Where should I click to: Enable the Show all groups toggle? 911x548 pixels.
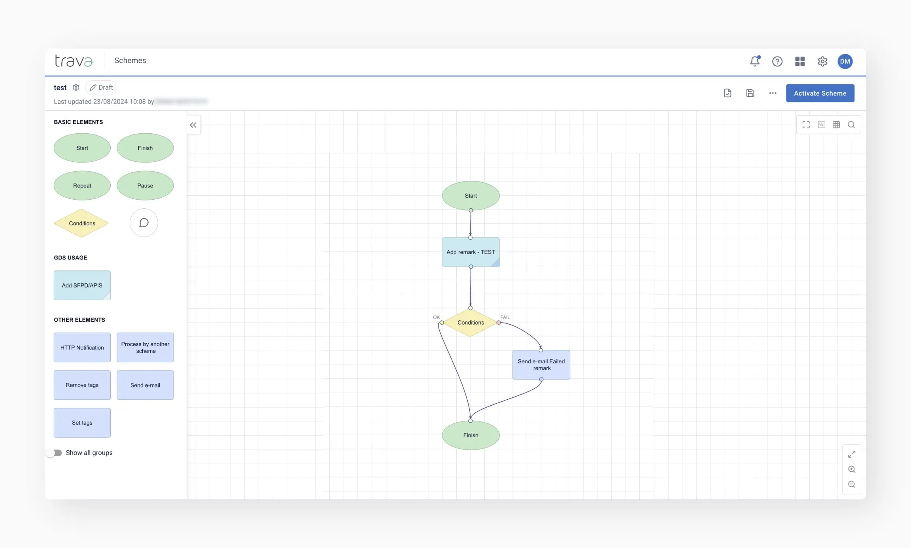coord(55,453)
